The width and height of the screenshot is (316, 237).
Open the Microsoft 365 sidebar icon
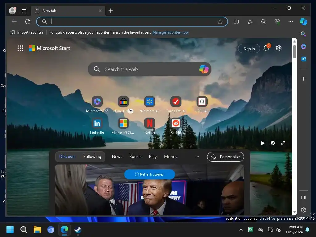point(304,47)
